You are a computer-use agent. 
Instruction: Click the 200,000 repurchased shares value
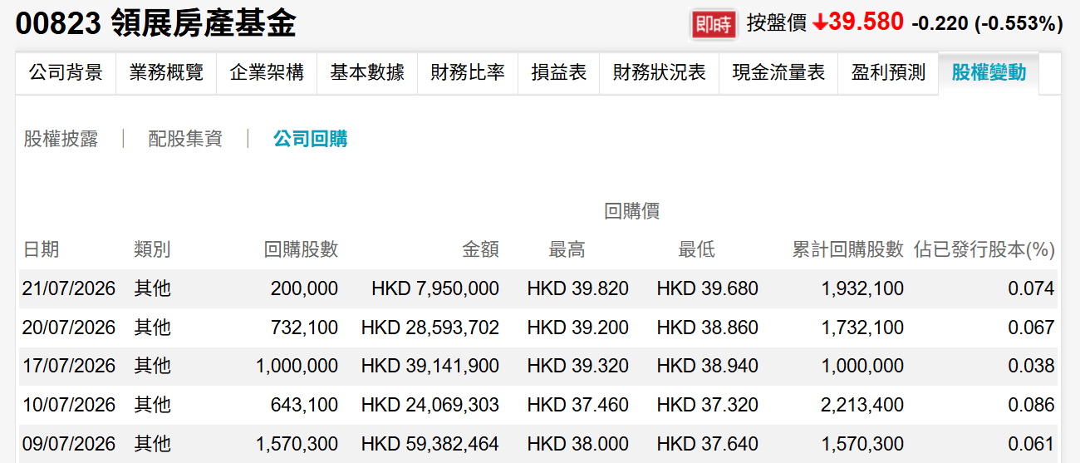tap(304, 288)
